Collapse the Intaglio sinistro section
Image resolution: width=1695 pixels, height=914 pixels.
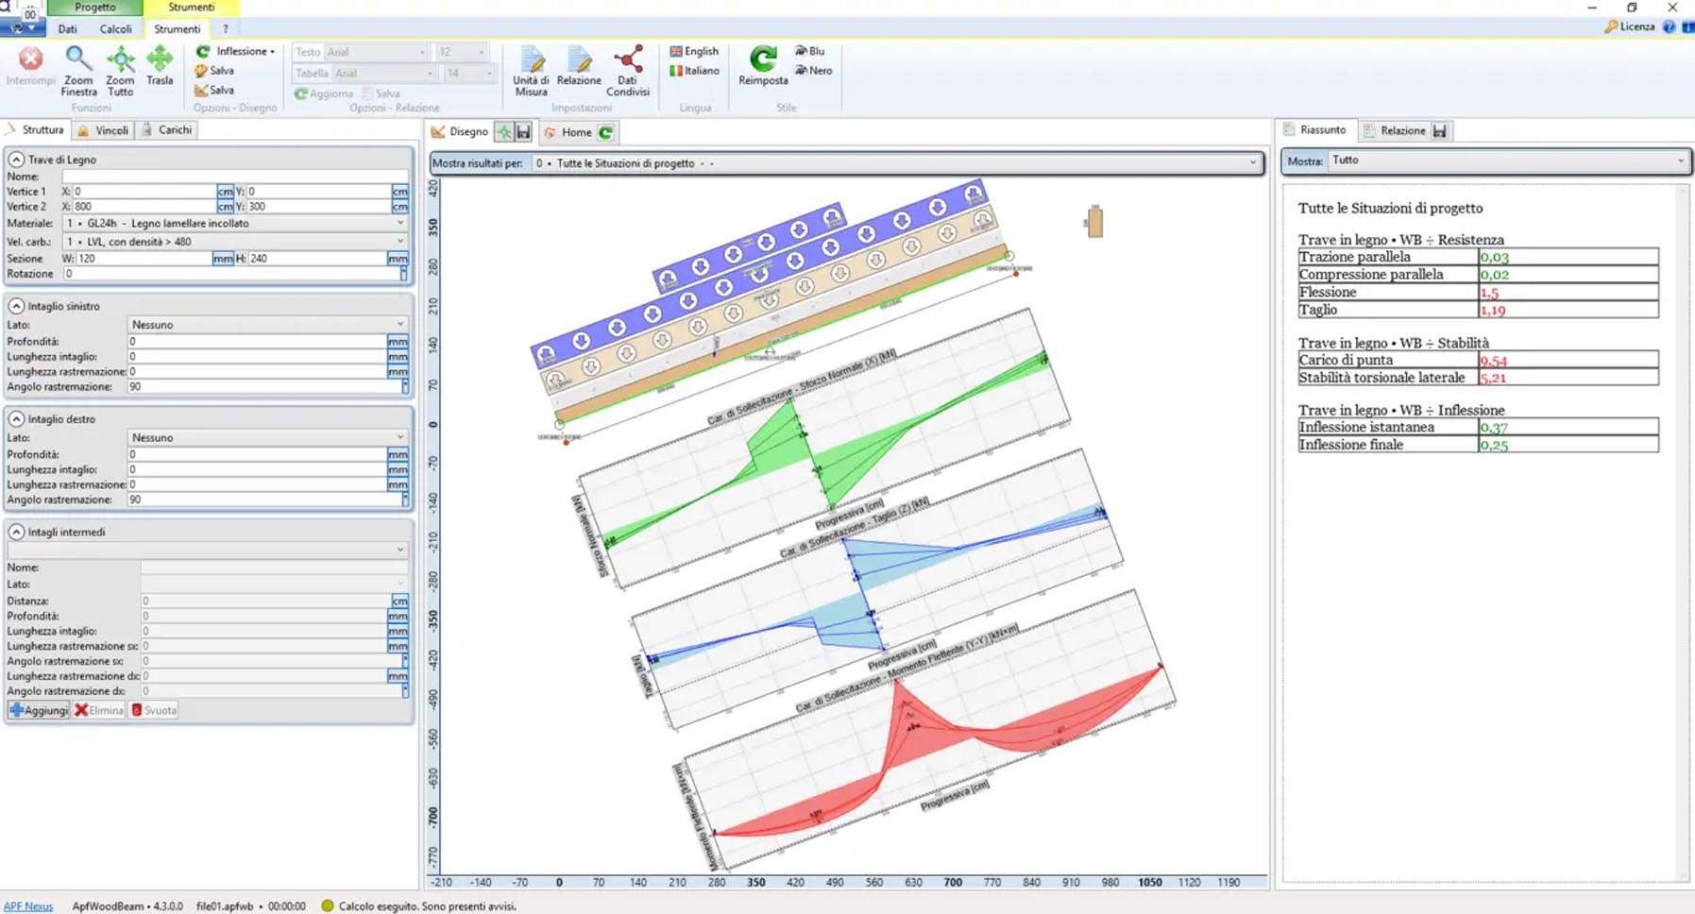tap(16, 307)
